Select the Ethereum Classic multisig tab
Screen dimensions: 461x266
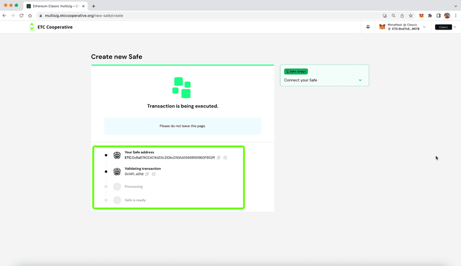point(53,5)
